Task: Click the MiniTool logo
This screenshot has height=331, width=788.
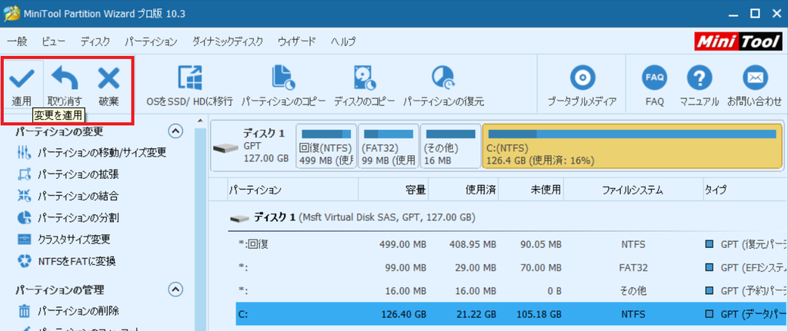Action: click(738, 42)
